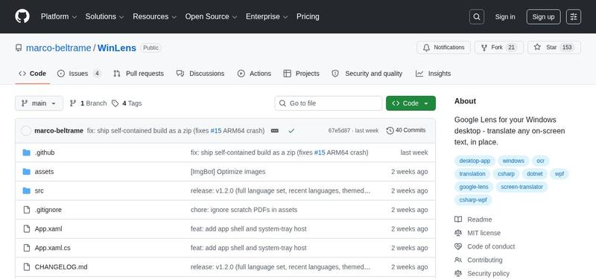This screenshot has width=596, height=279.
Task: Click the fork icon in Fork button
Action: [484, 48]
